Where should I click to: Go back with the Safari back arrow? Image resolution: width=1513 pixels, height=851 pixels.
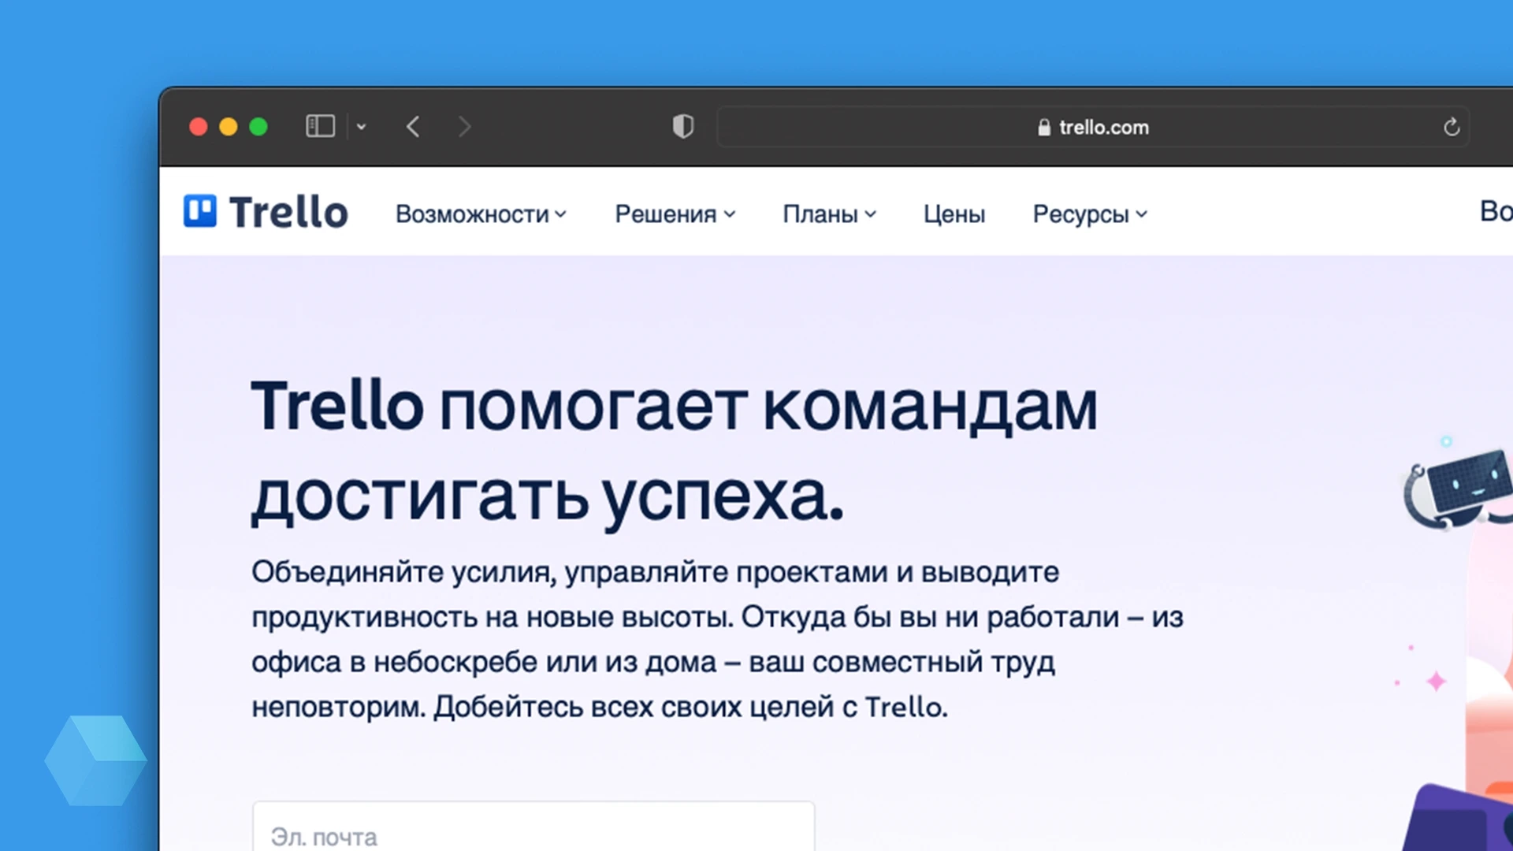pyautogui.click(x=413, y=126)
